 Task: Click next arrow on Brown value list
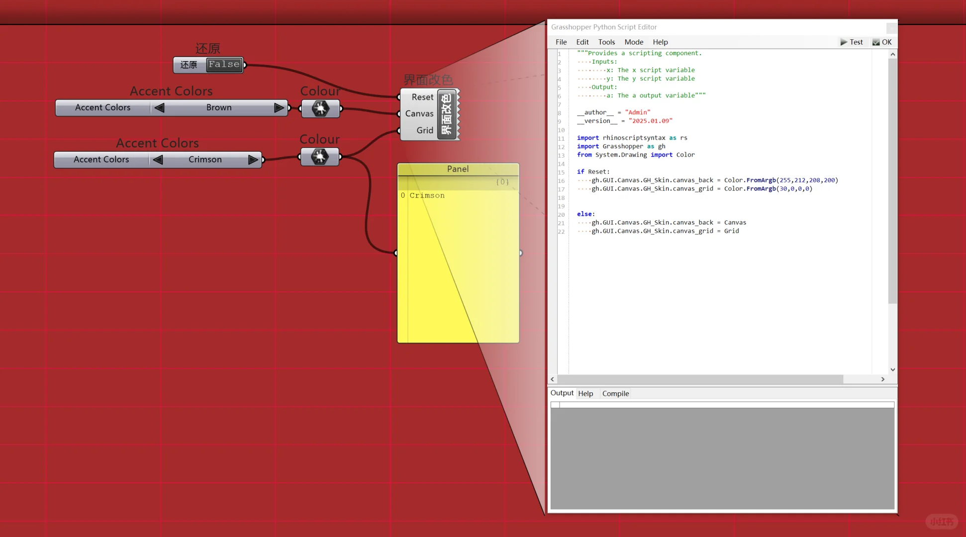coord(279,107)
